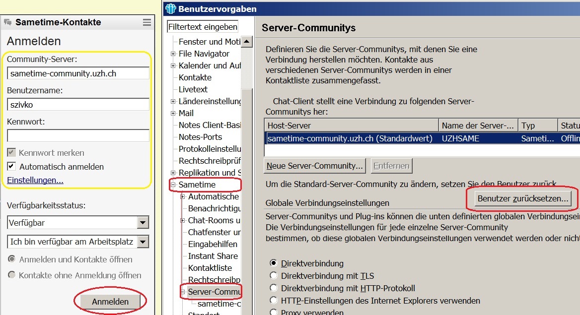Click Benutzer zurücksetzen button
The image size is (580, 315).
[522, 198]
